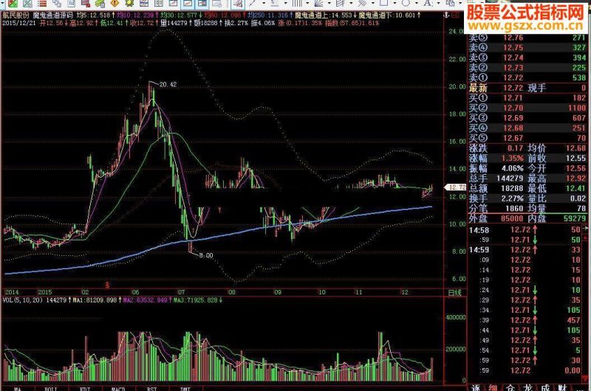
Task: Click the 日线 period label
Action: click(x=455, y=292)
